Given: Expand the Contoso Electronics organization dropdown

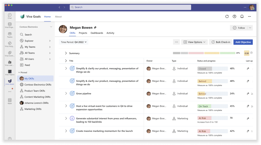Looking at the screenshot, I should coord(51,27).
